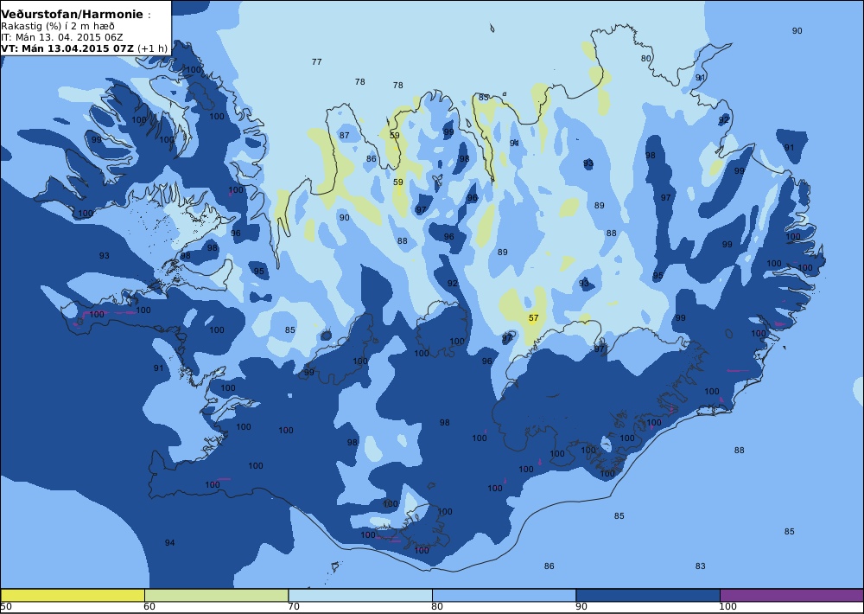Select the 'VT: Mán 13.04.2015 07Z (+1 h)' line
Viewport: 864px width, 614px height.
[85, 48]
